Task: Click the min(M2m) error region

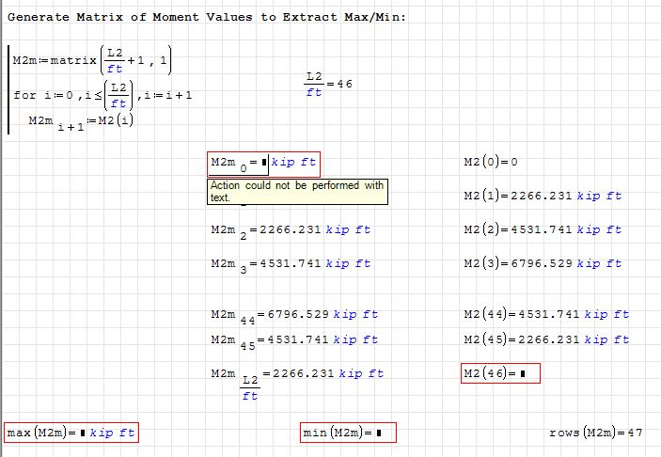Action: (348, 433)
